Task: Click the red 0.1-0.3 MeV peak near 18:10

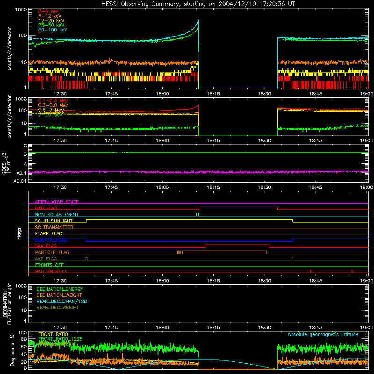Action: click(198, 105)
